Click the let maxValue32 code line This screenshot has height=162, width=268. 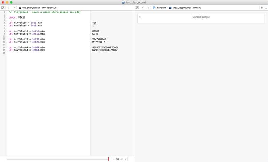click(x=26, y=42)
